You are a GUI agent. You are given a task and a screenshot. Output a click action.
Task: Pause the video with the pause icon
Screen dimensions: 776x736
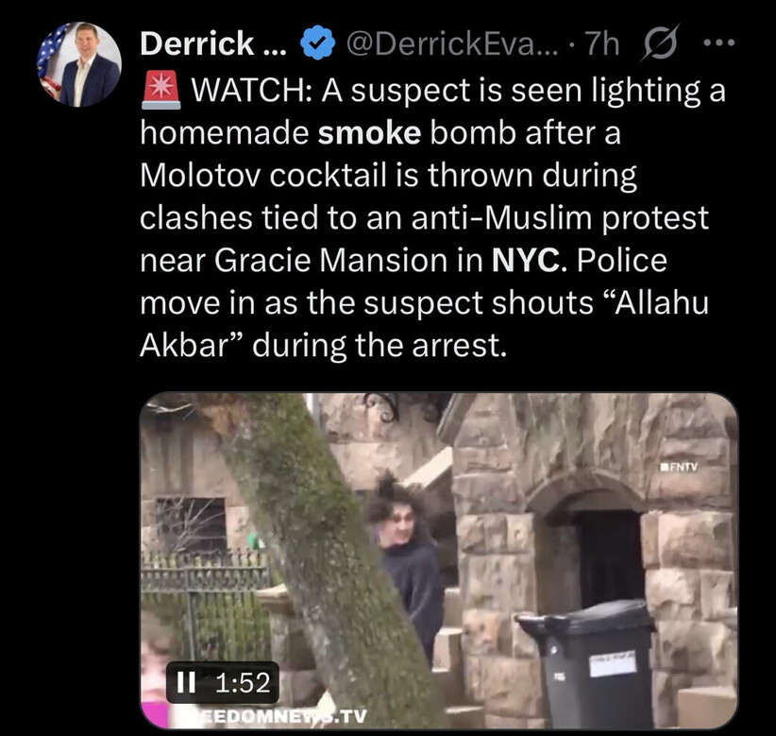(186, 682)
